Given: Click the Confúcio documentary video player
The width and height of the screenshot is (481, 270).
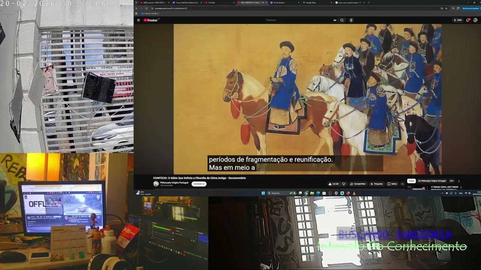Looking at the screenshot, I should [307, 99].
